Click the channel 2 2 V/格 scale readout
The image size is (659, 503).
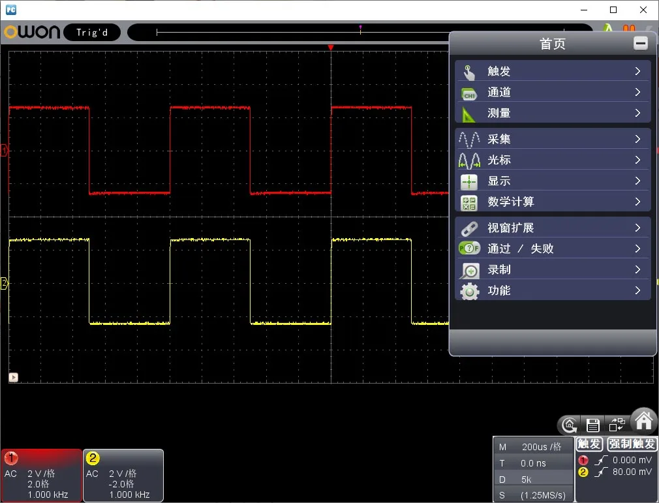pyautogui.click(x=123, y=474)
